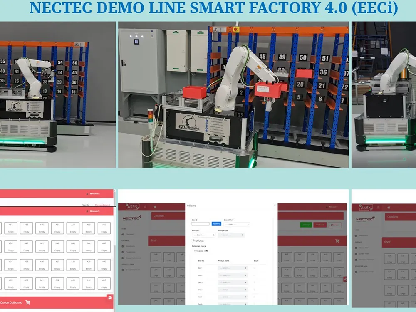416x312 pixels.
Task: Click the robot arm photo beside the electrical cabinets
Action: (x=233, y=95)
